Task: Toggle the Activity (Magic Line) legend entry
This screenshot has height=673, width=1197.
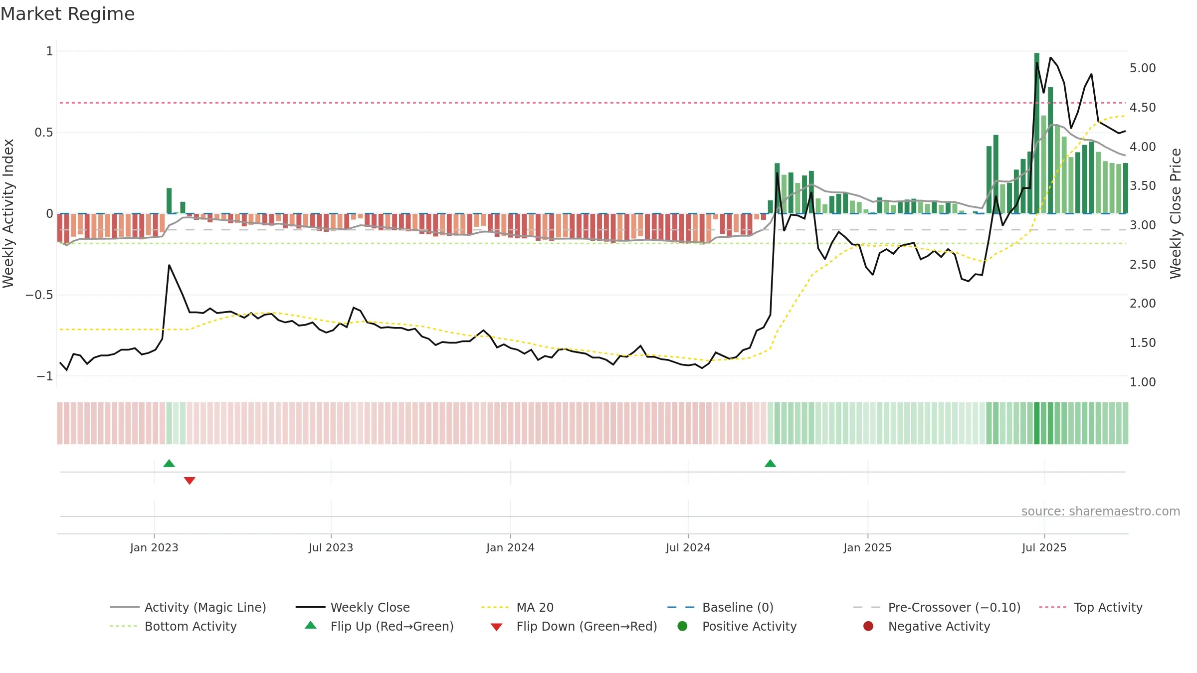Action: tap(188, 607)
